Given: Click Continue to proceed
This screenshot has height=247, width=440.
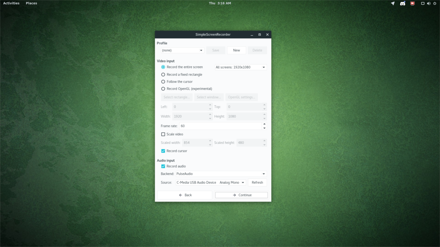Looking at the screenshot, I should point(241,195).
